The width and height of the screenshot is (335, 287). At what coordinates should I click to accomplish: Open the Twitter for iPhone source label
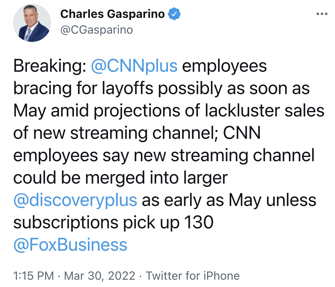193,276
